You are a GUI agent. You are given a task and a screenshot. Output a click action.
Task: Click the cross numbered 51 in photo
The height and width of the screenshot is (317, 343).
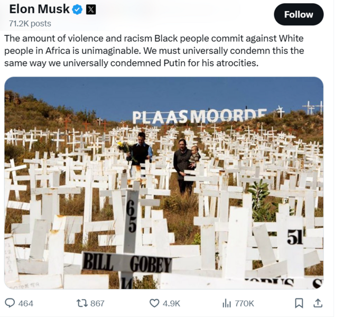point(295,238)
